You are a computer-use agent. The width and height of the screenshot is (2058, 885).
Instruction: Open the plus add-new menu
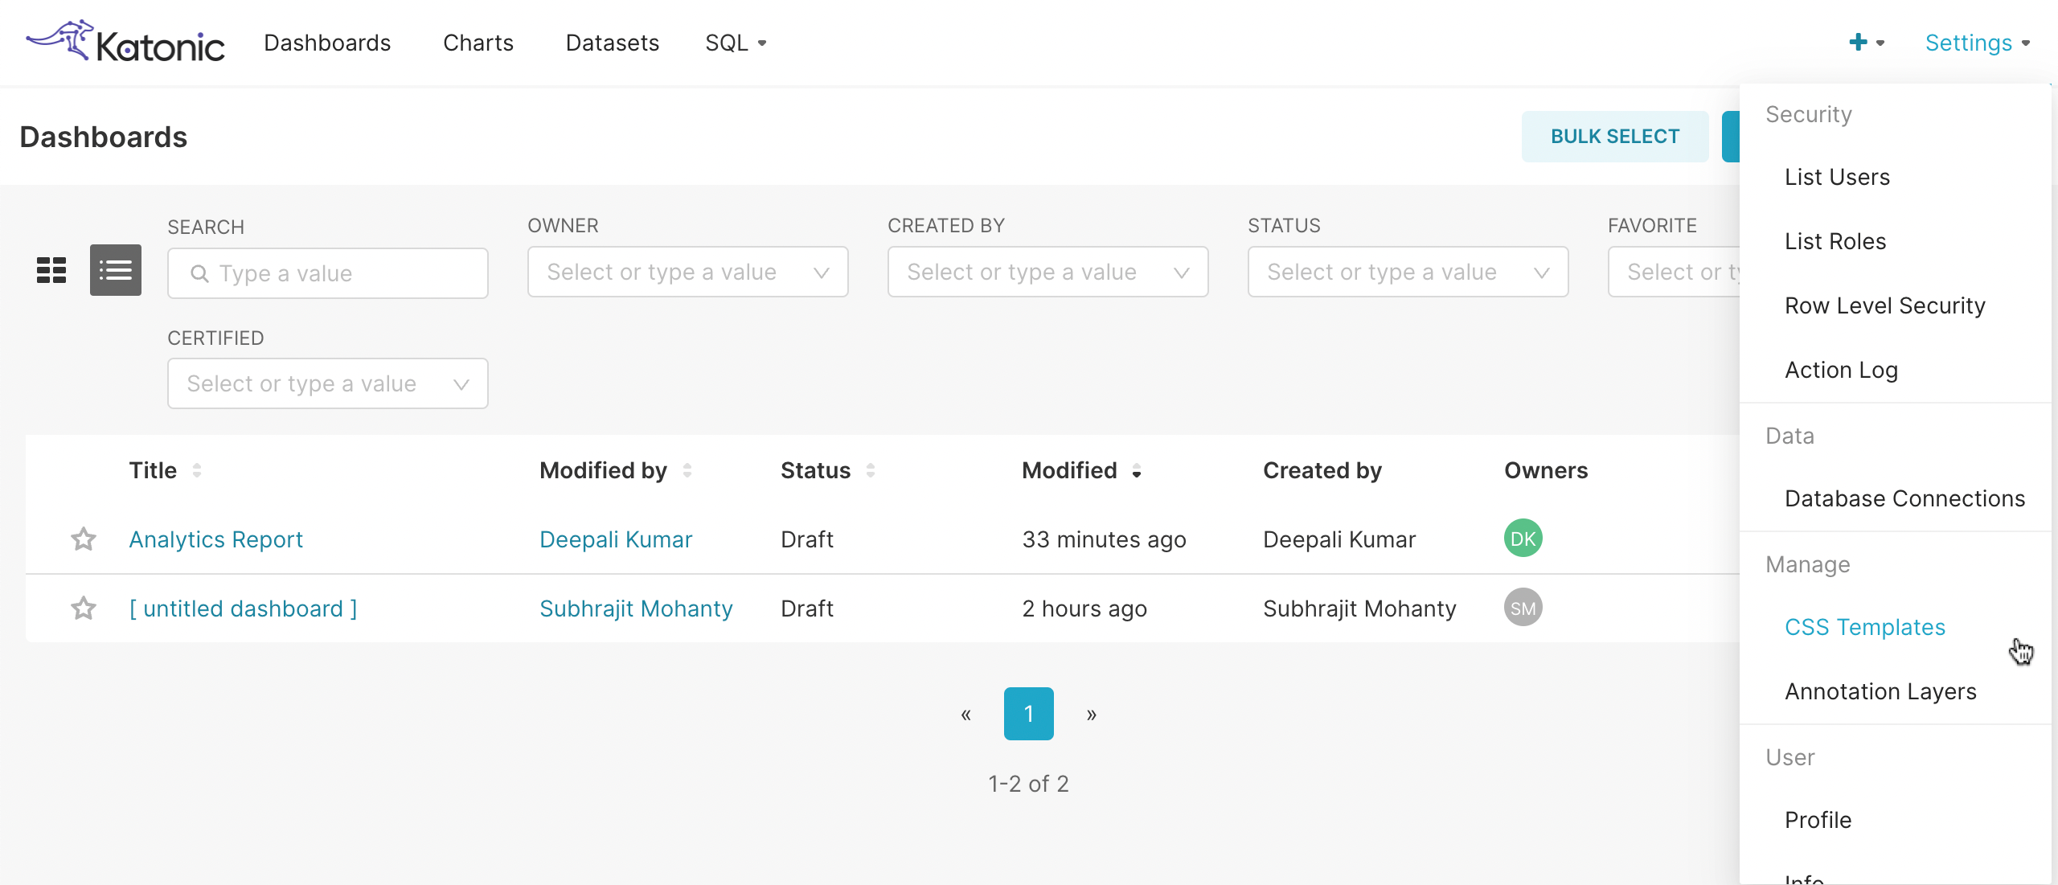(x=1867, y=43)
